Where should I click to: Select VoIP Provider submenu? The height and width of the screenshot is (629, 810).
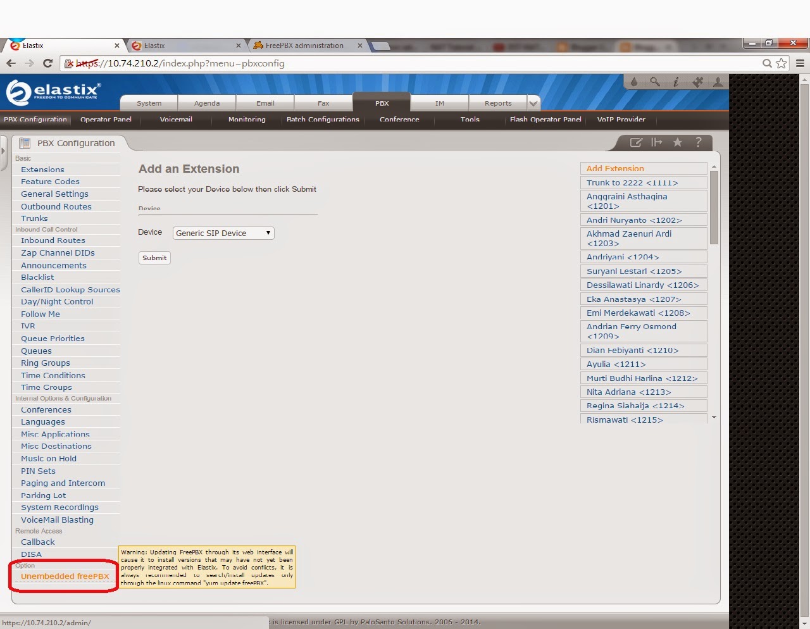(621, 119)
